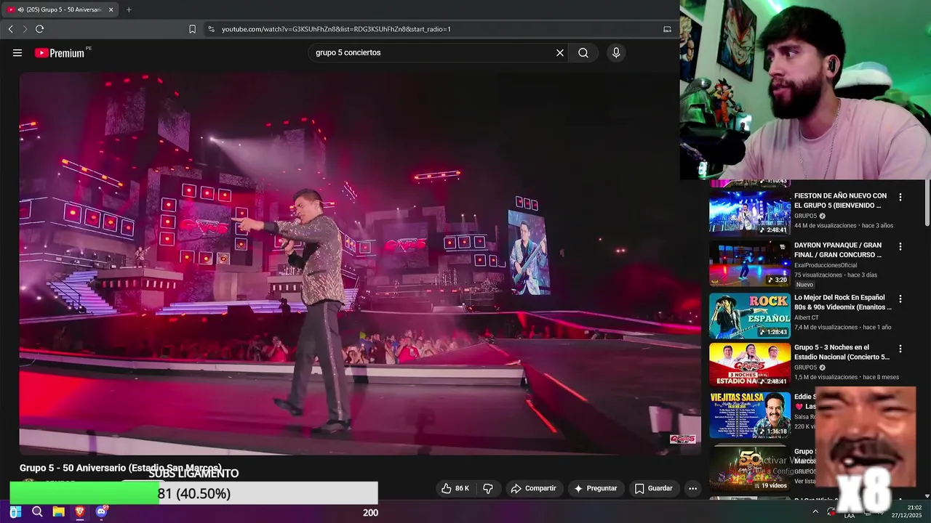
Task: Start voice search with the microphone
Action: coord(616,52)
